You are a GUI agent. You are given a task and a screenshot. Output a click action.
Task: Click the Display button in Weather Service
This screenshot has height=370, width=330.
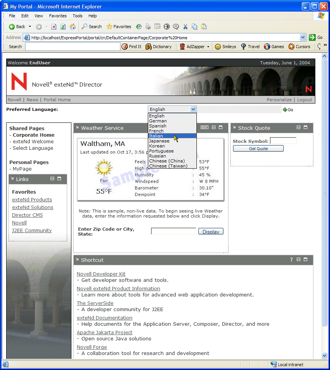tap(211, 231)
